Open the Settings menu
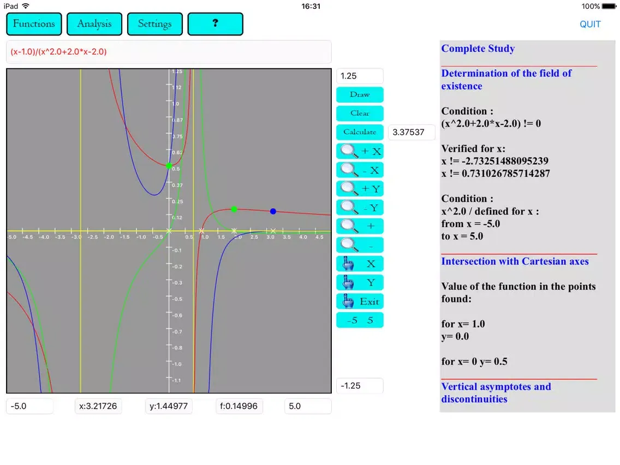This screenshot has height=465, width=620. [155, 24]
